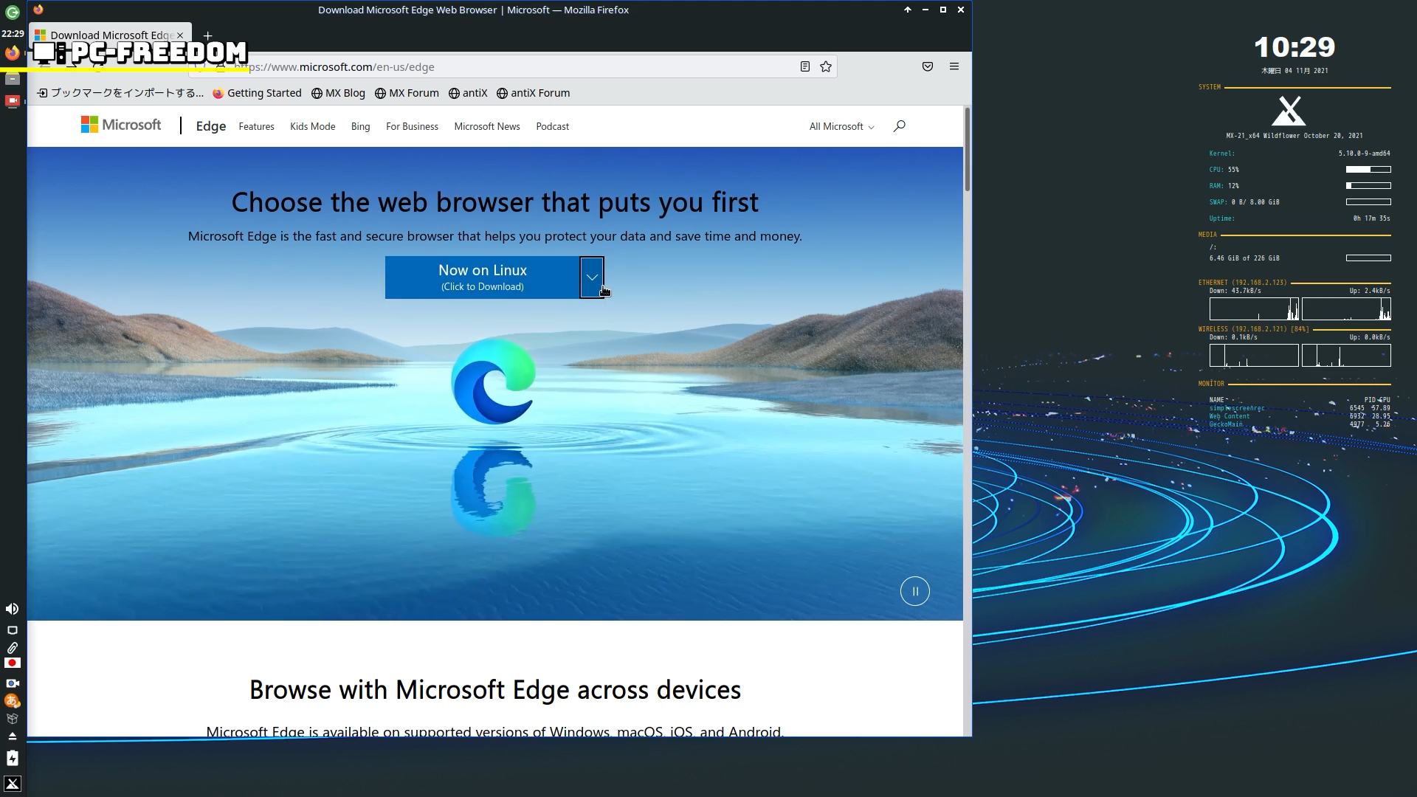Open Firefox hamburger application menu
This screenshot has height=797, width=1417.
pyautogui.click(x=954, y=66)
